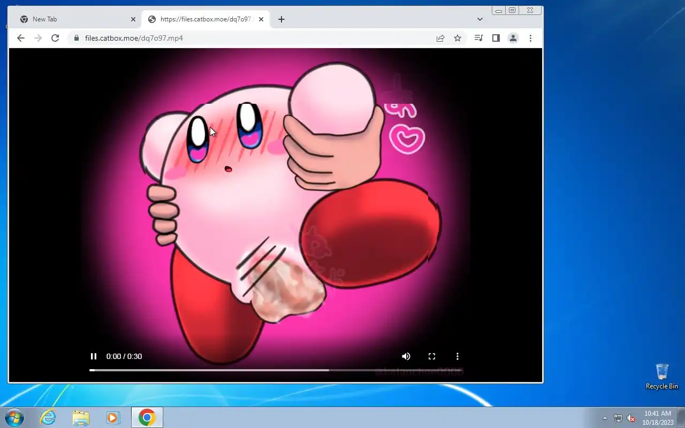Open the video player more options menu
The height and width of the screenshot is (428, 685).
(458, 356)
